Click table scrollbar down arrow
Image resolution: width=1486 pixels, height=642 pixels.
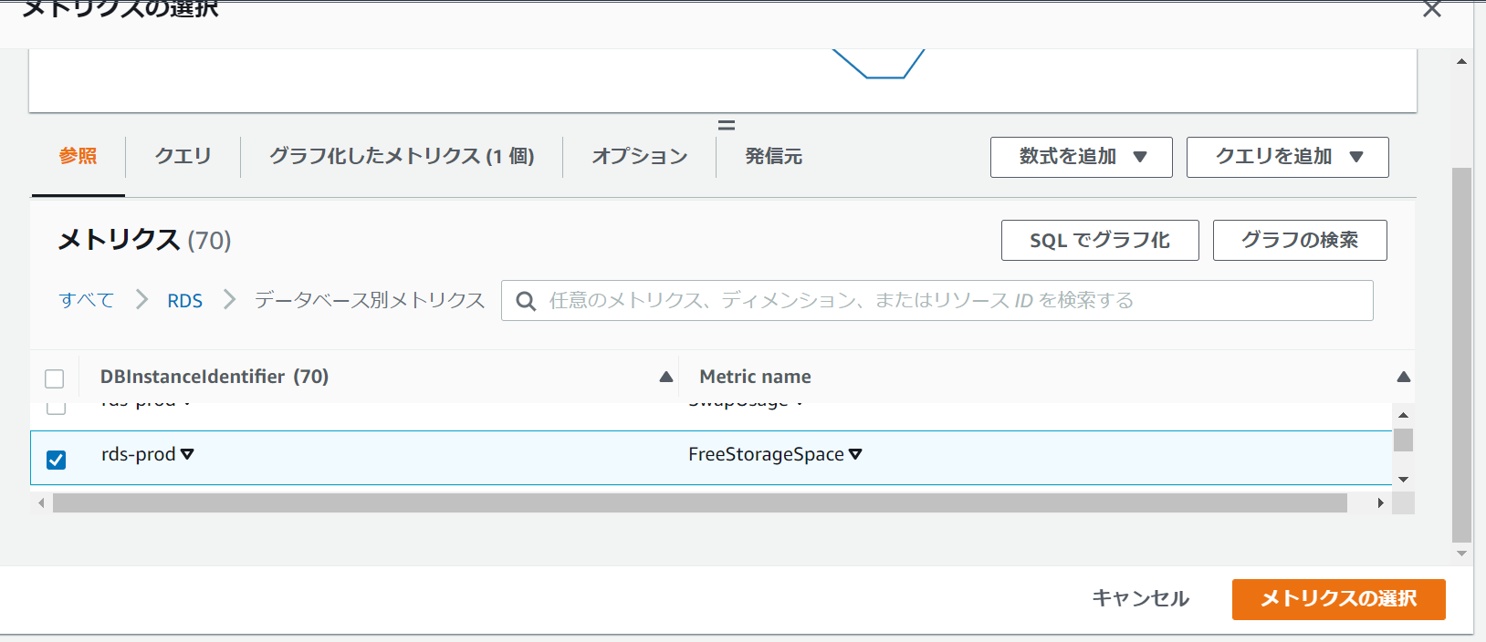1404,479
